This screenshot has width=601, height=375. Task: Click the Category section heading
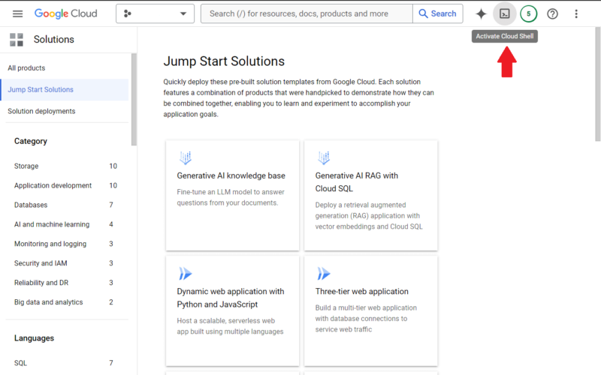tap(31, 141)
